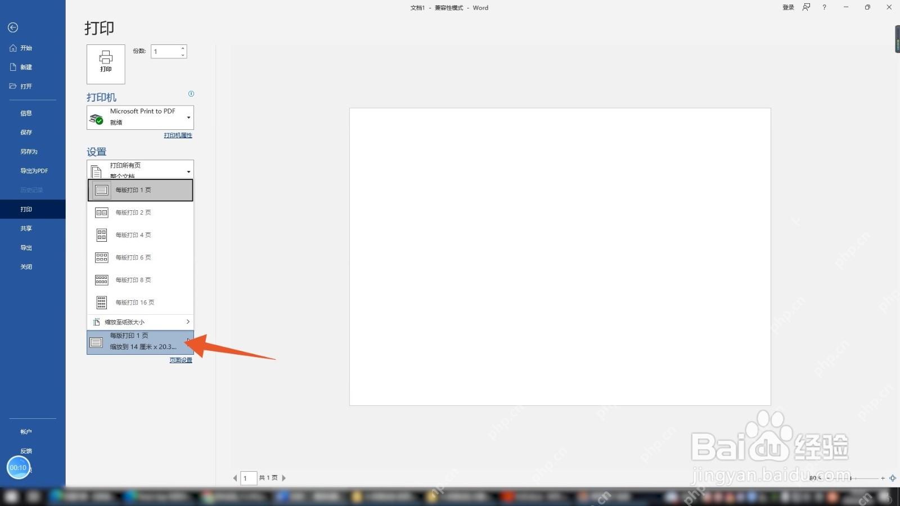Viewport: 900px width, 506px height.
Task: Click the copies number input field
Action: 165,52
